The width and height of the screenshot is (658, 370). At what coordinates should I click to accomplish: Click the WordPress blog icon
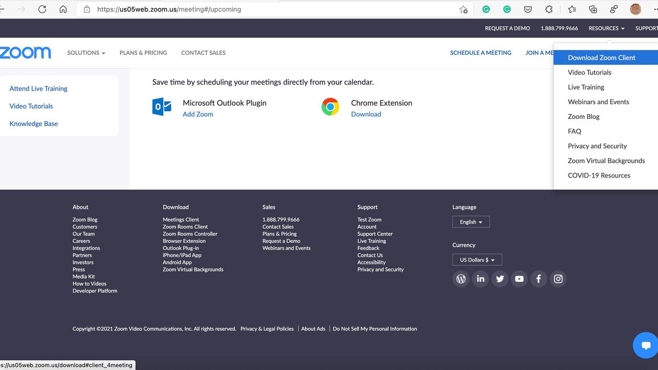(461, 279)
